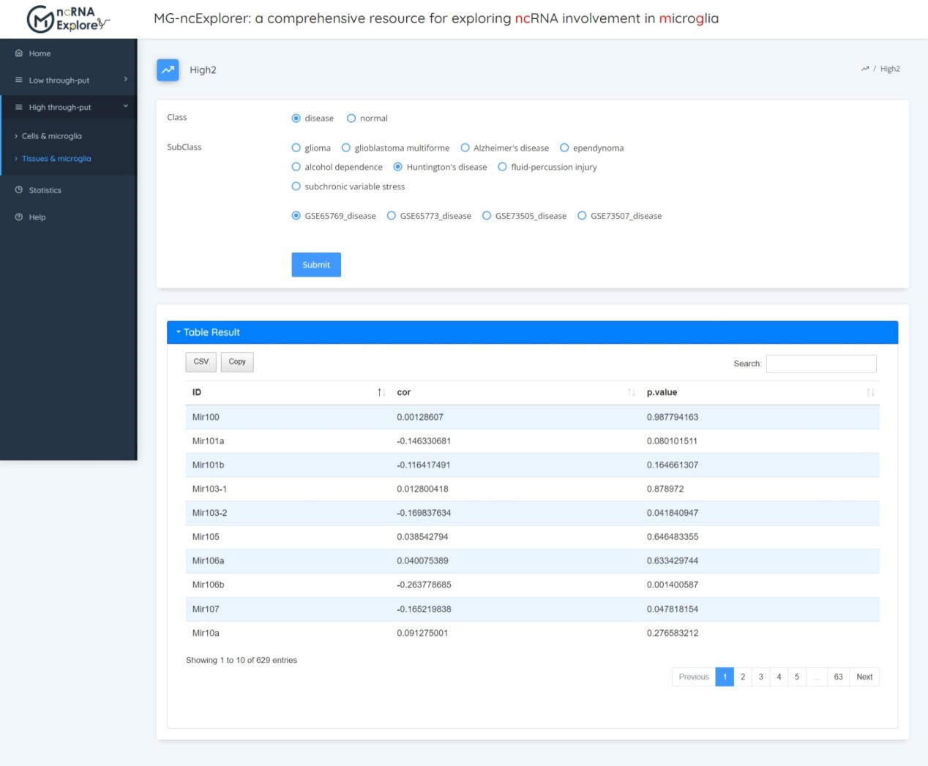Click the MG-ncExplorer logo
928x766 pixels.
pos(67,19)
